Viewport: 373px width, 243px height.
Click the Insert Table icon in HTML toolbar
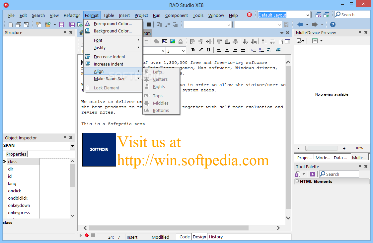tap(287, 41)
